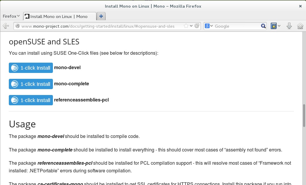
Task: Click inside the Google search box
Action: tap(237, 26)
